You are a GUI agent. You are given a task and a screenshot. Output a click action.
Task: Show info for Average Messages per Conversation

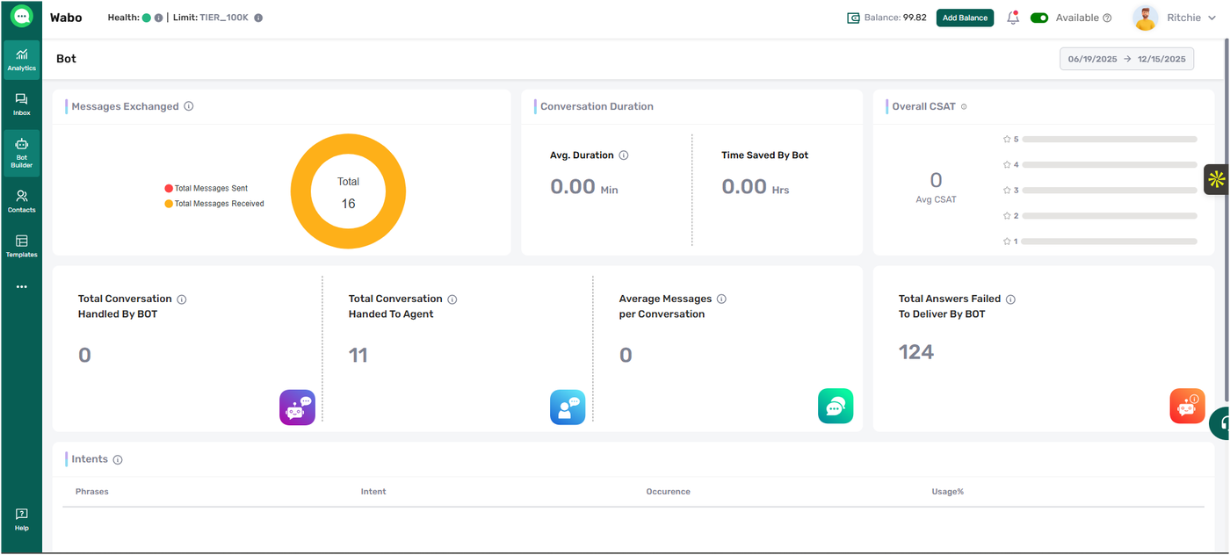click(x=721, y=299)
